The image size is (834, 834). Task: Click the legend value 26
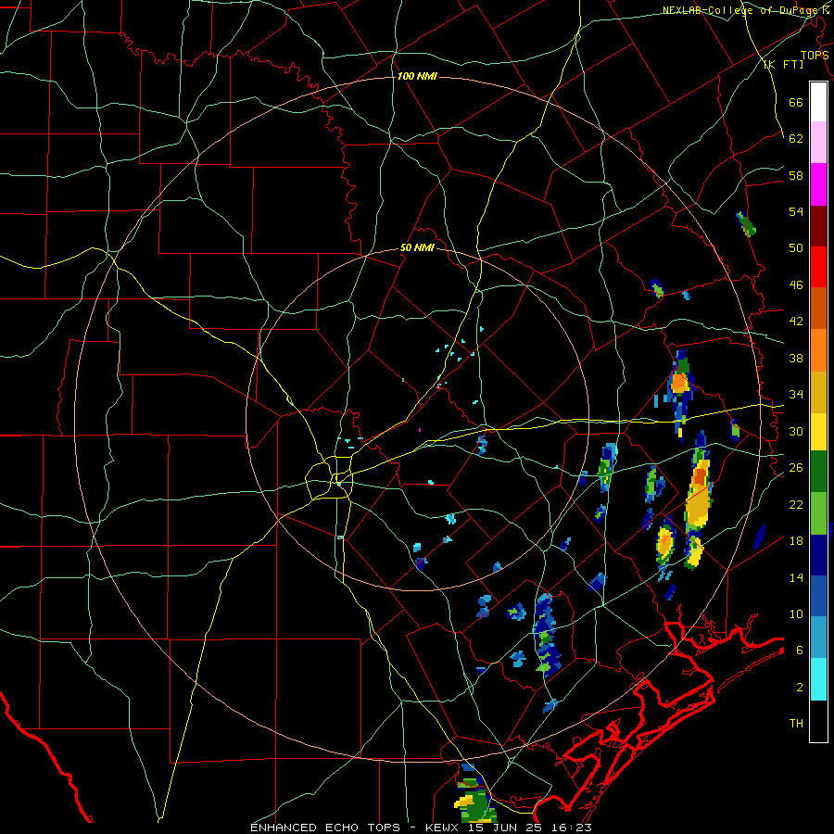point(796,468)
